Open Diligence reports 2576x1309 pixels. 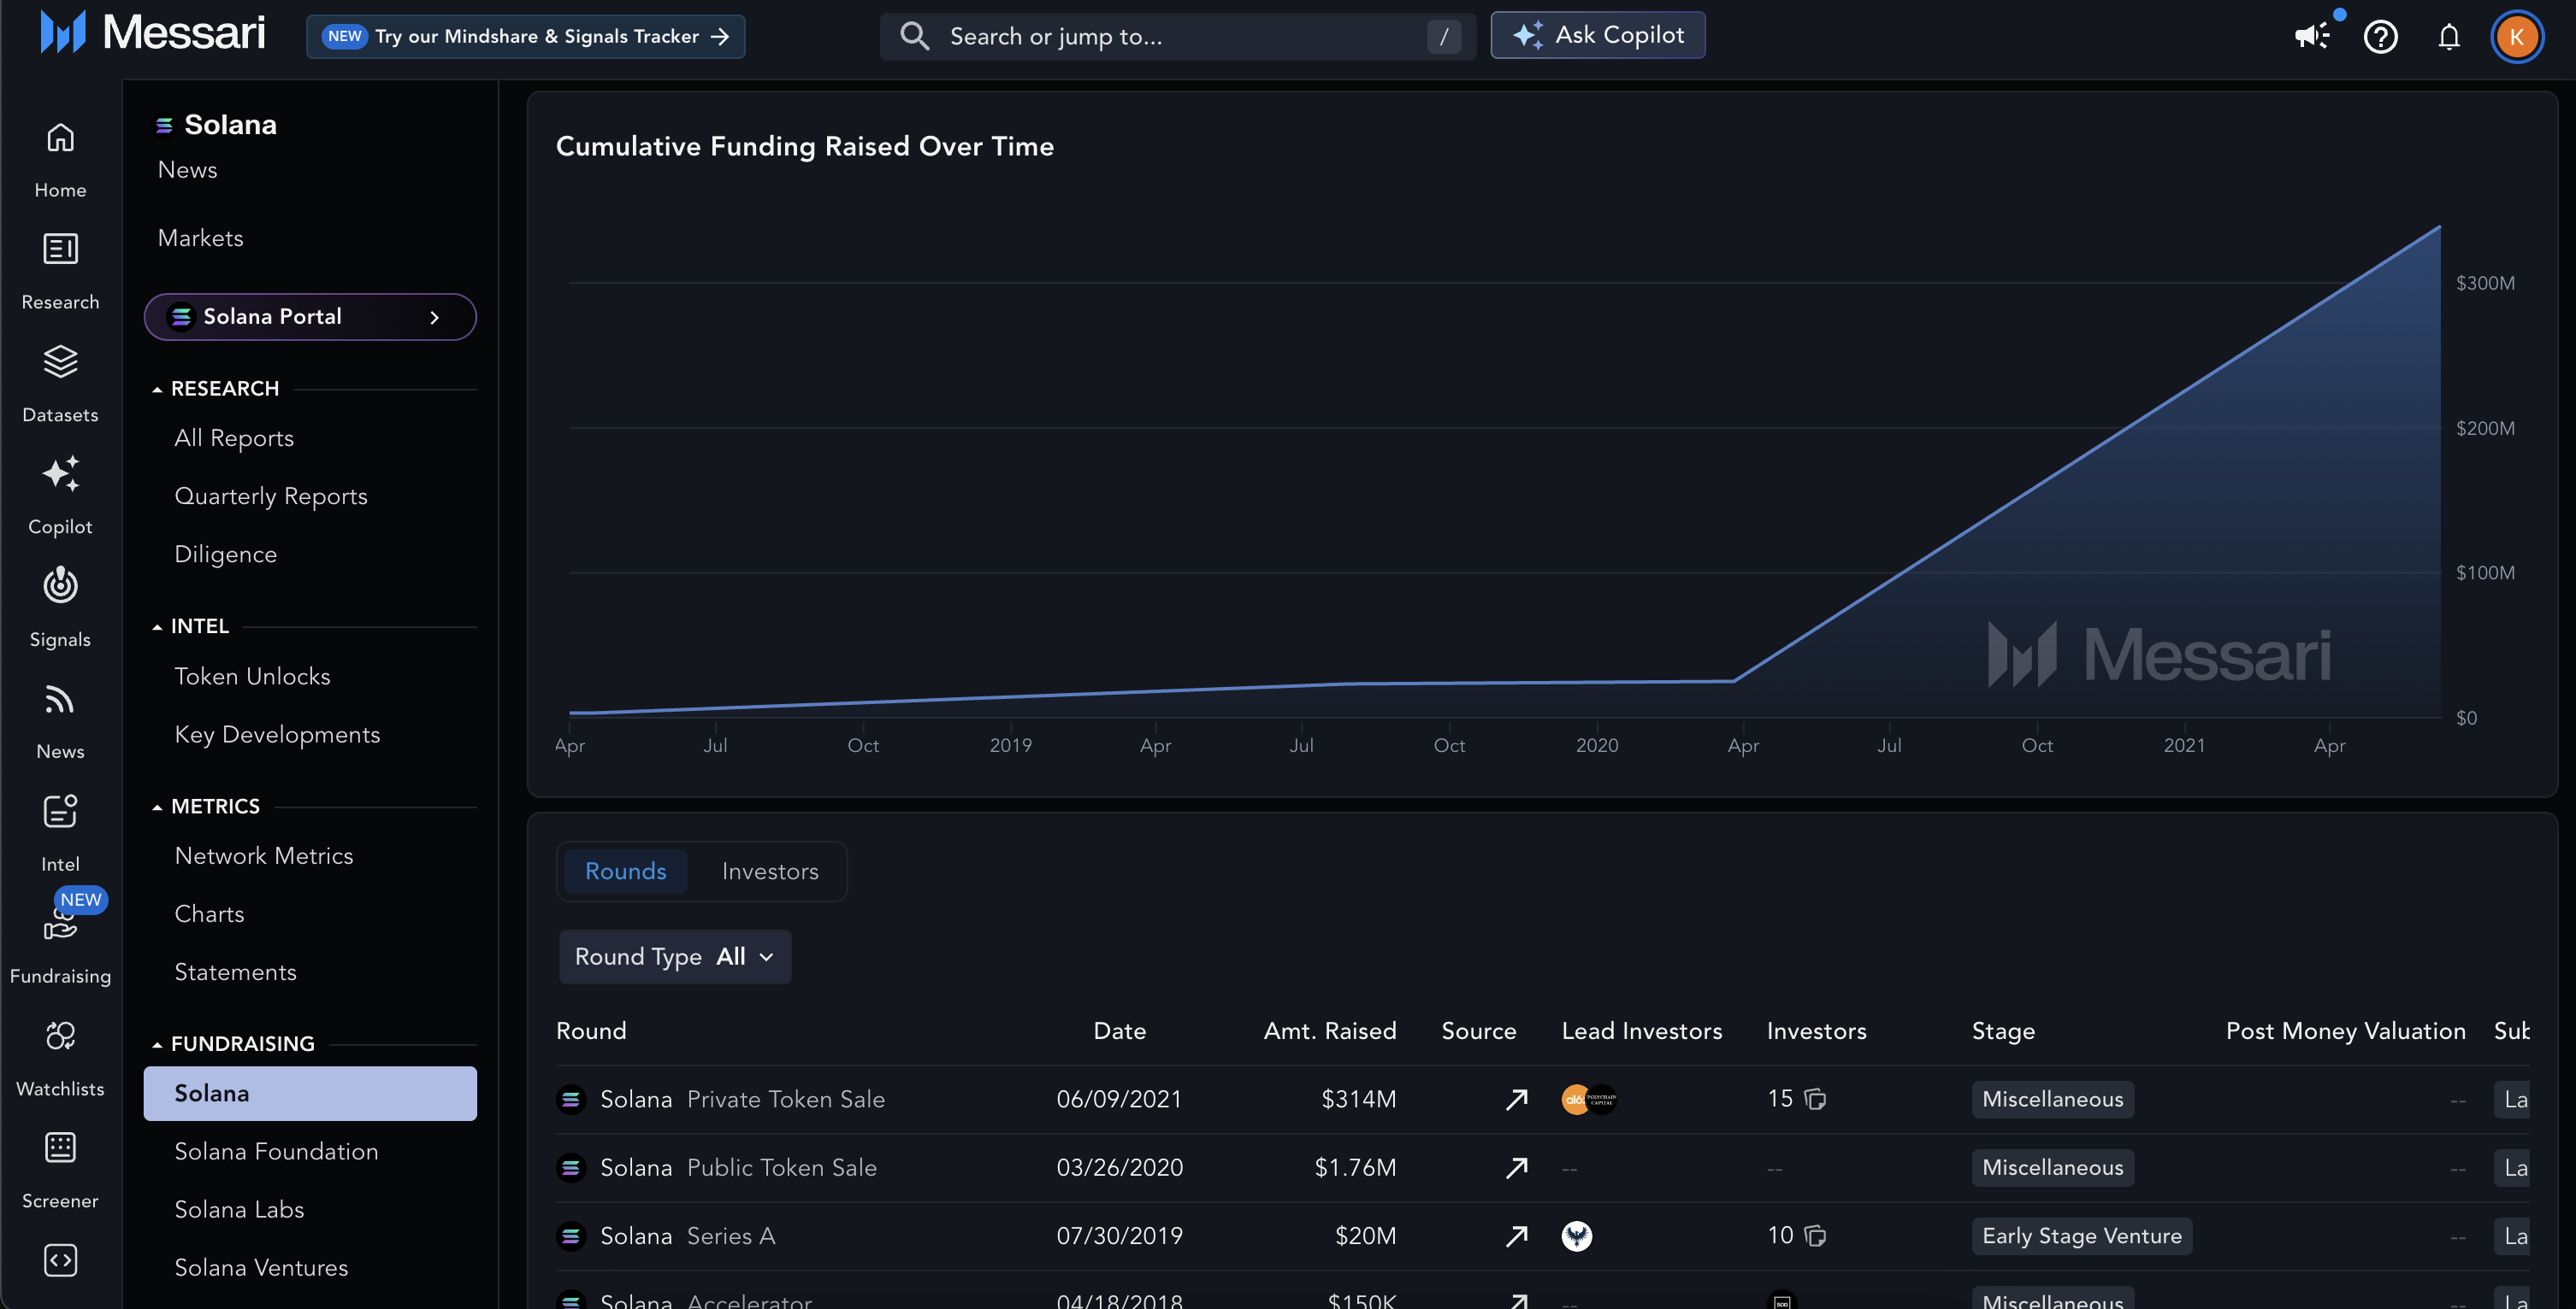point(225,554)
